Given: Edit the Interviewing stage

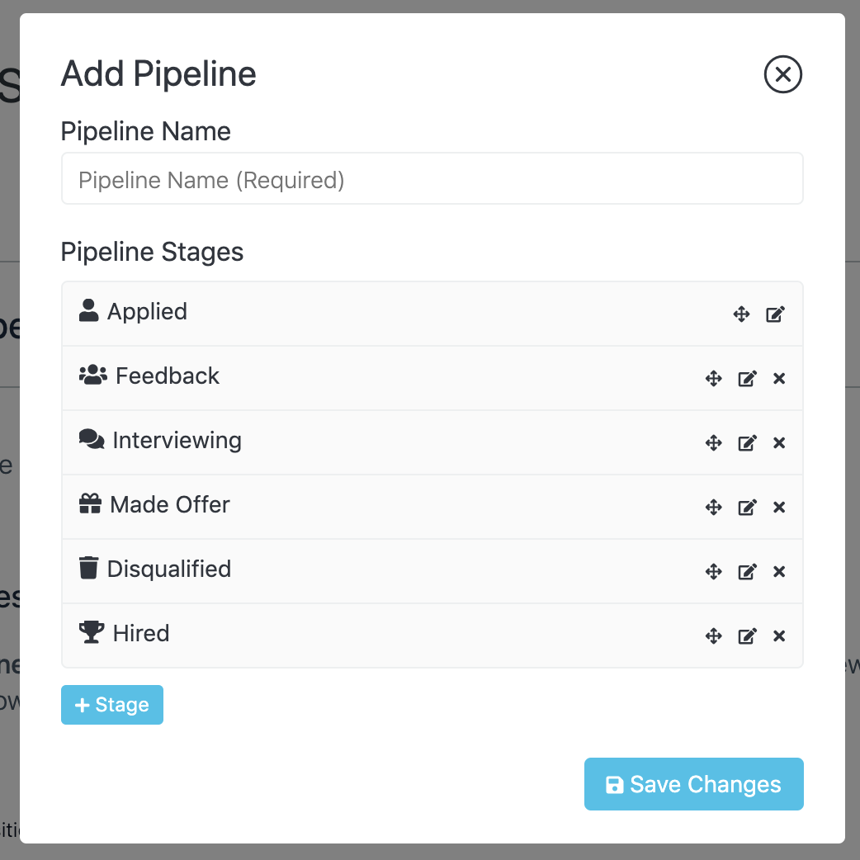Looking at the screenshot, I should pos(747,443).
